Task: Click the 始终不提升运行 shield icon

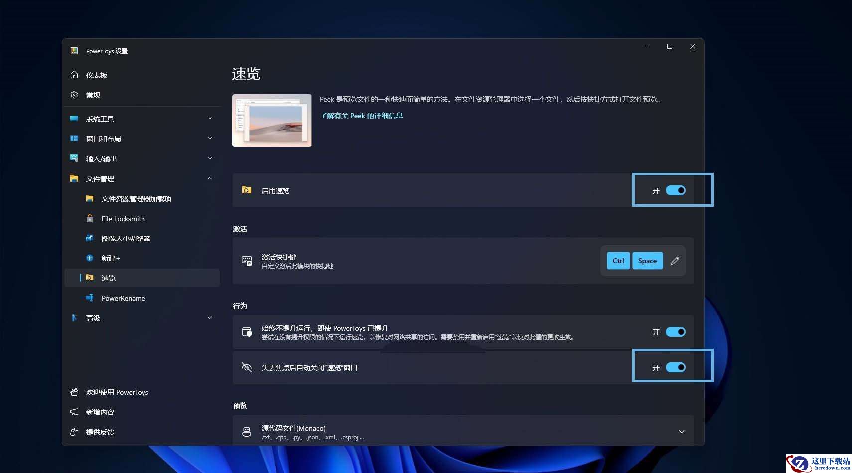Action: click(x=247, y=332)
